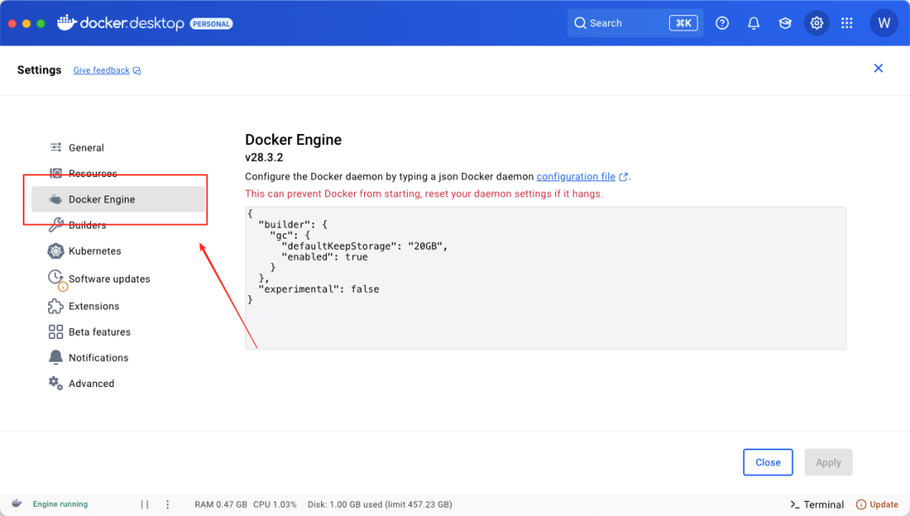Open the engine options three-dot menu
910x516 pixels.
(x=168, y=504)
